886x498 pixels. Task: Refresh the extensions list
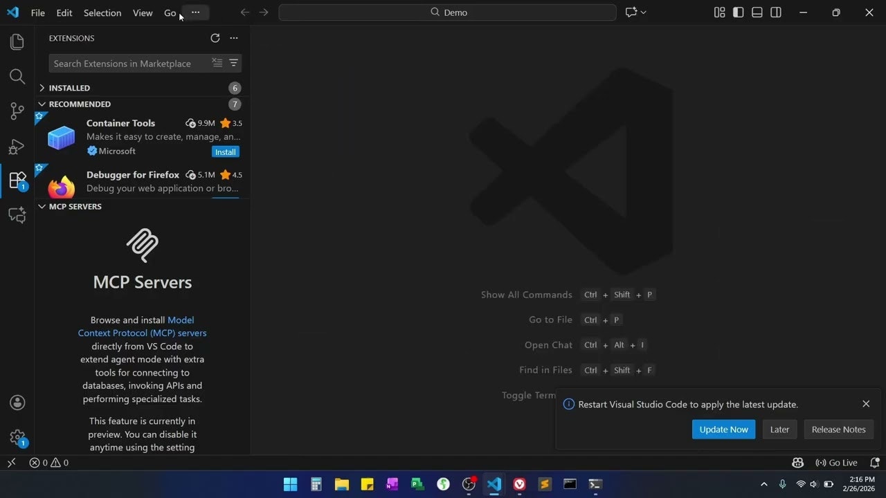coord(215,38)
